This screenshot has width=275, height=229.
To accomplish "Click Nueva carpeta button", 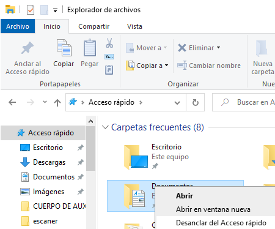I will pos(263,58).
